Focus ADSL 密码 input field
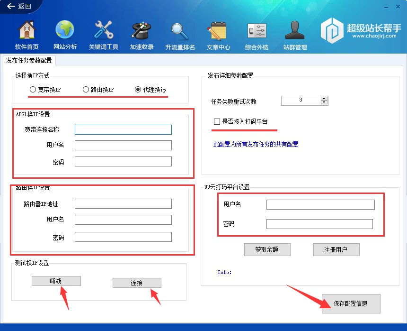 tap(123, 162)
